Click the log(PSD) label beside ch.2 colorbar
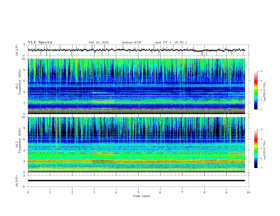Viewport: 280px width, 216px height. pyautogui.click(x=265, y=150)
